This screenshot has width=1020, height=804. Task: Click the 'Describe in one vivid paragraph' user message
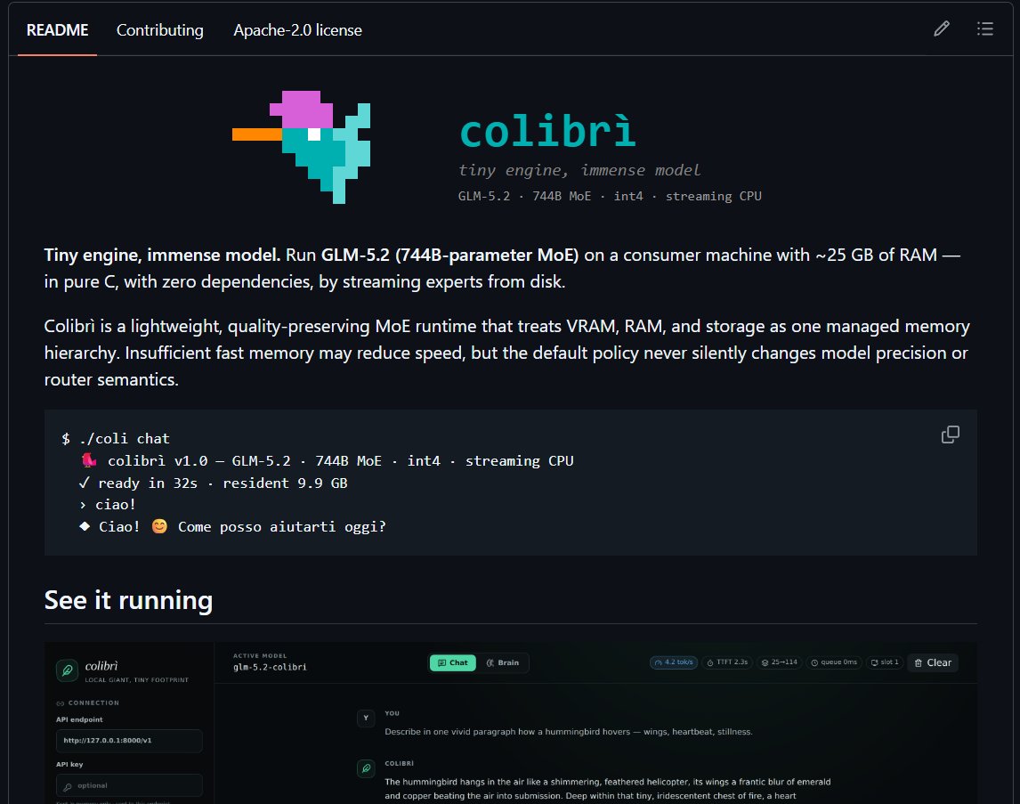tap(569, 732)
